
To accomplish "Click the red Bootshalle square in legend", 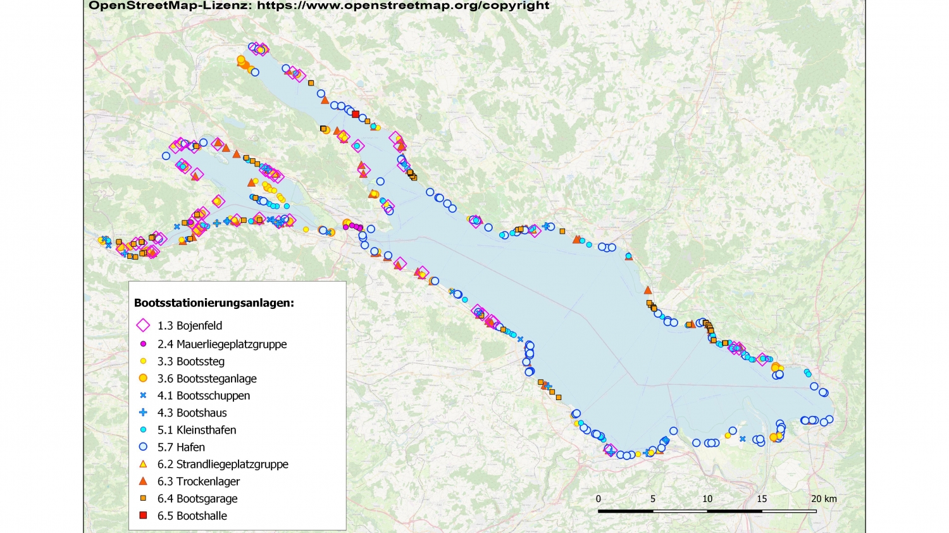I will 143,515.
